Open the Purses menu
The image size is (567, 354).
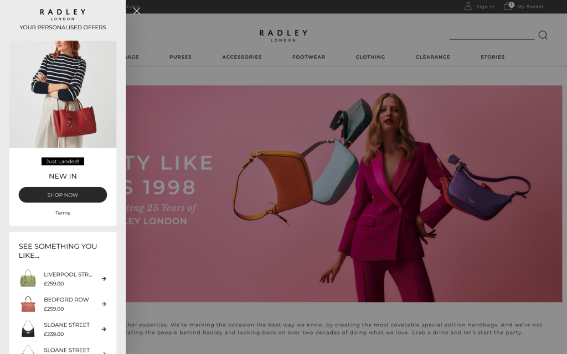point(181,57)
